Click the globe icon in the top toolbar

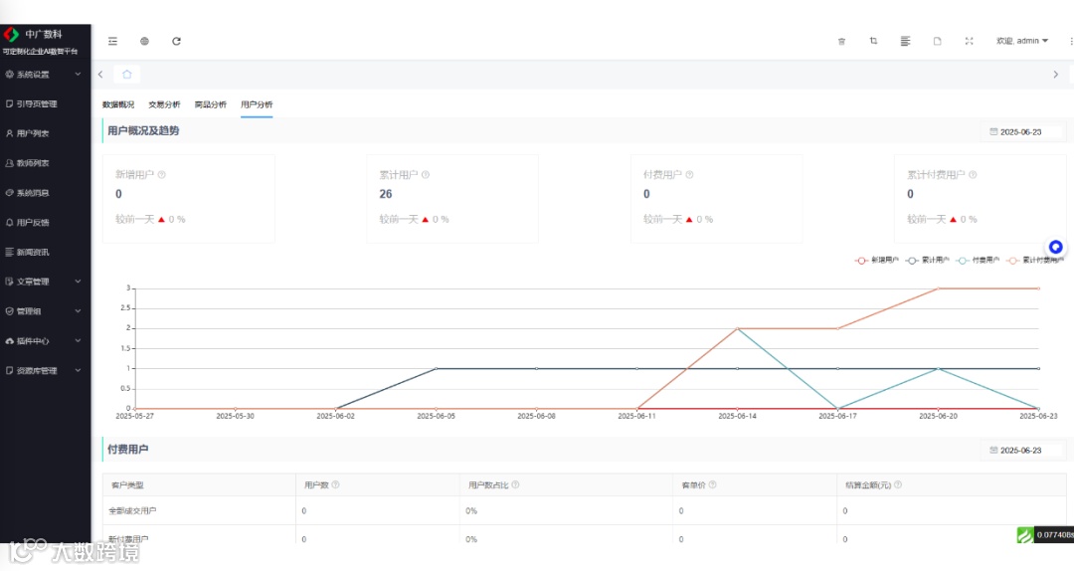(144, 41)
